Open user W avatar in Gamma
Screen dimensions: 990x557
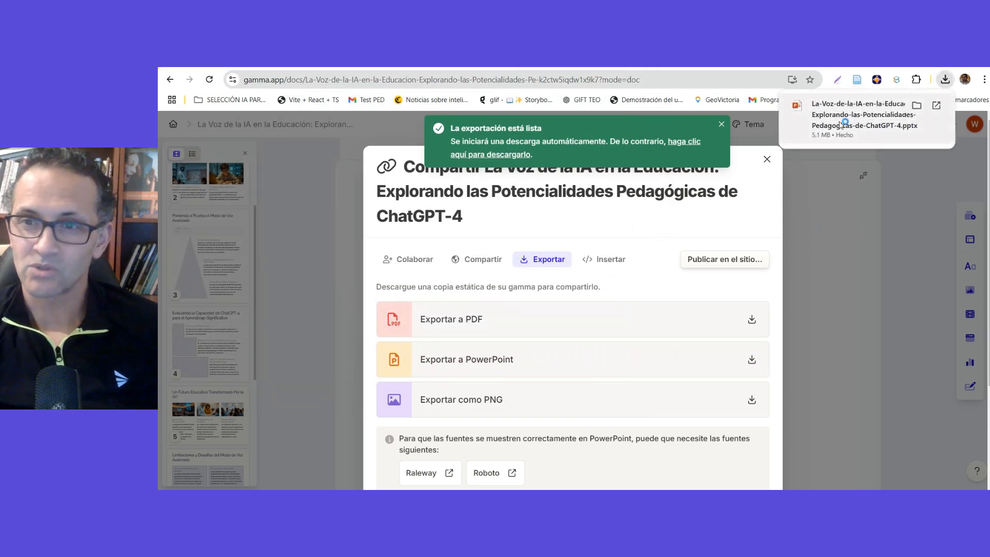pos(974,124)
